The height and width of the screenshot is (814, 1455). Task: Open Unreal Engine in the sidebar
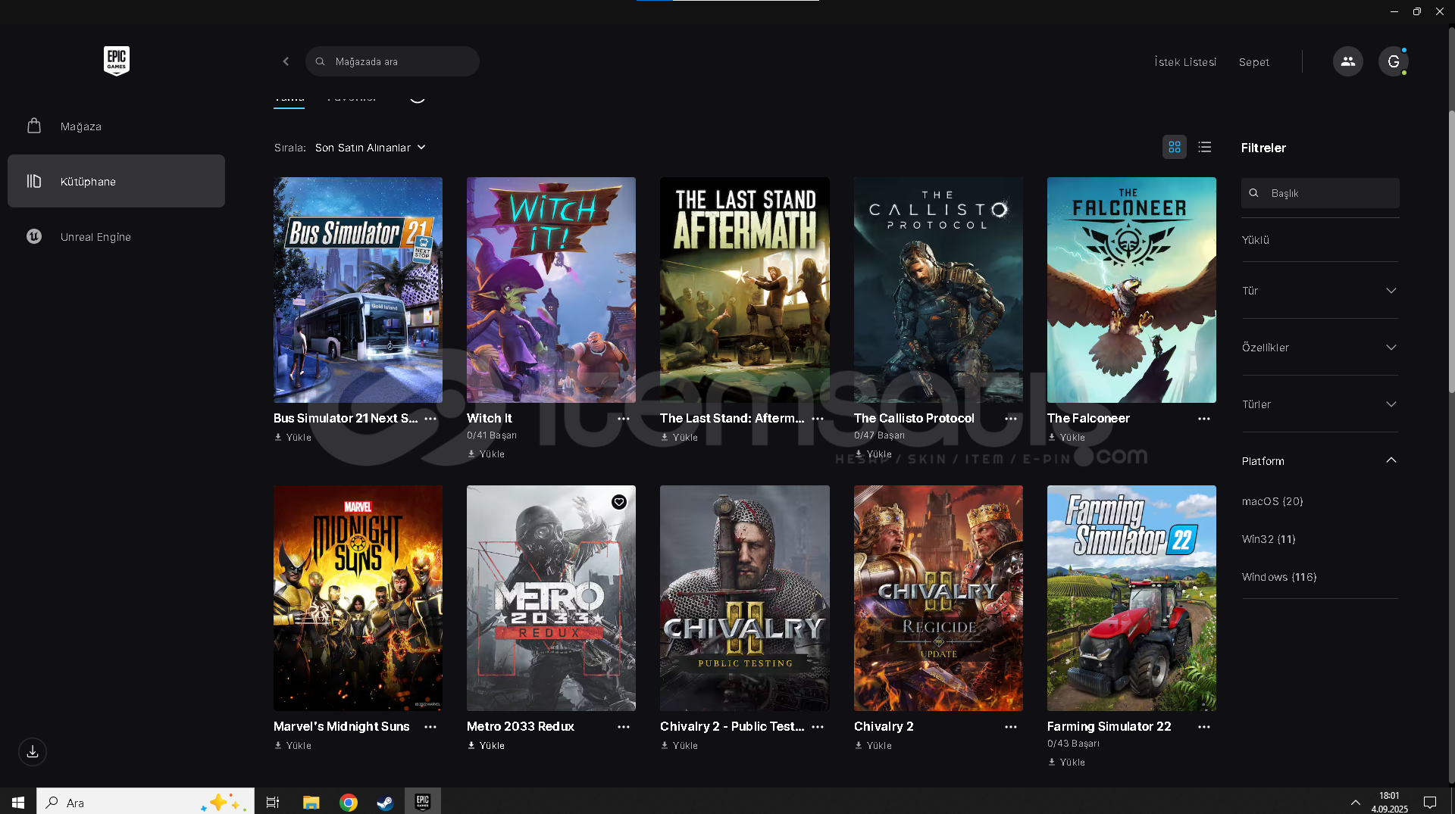[116, 236]
